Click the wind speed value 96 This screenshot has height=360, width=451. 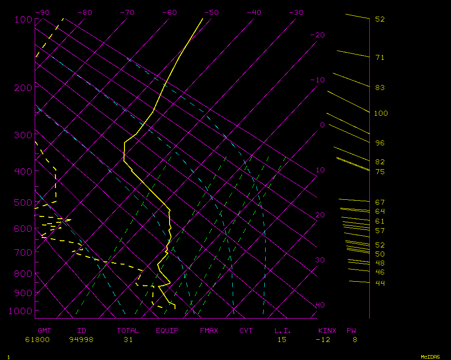[x=380, y=143]
